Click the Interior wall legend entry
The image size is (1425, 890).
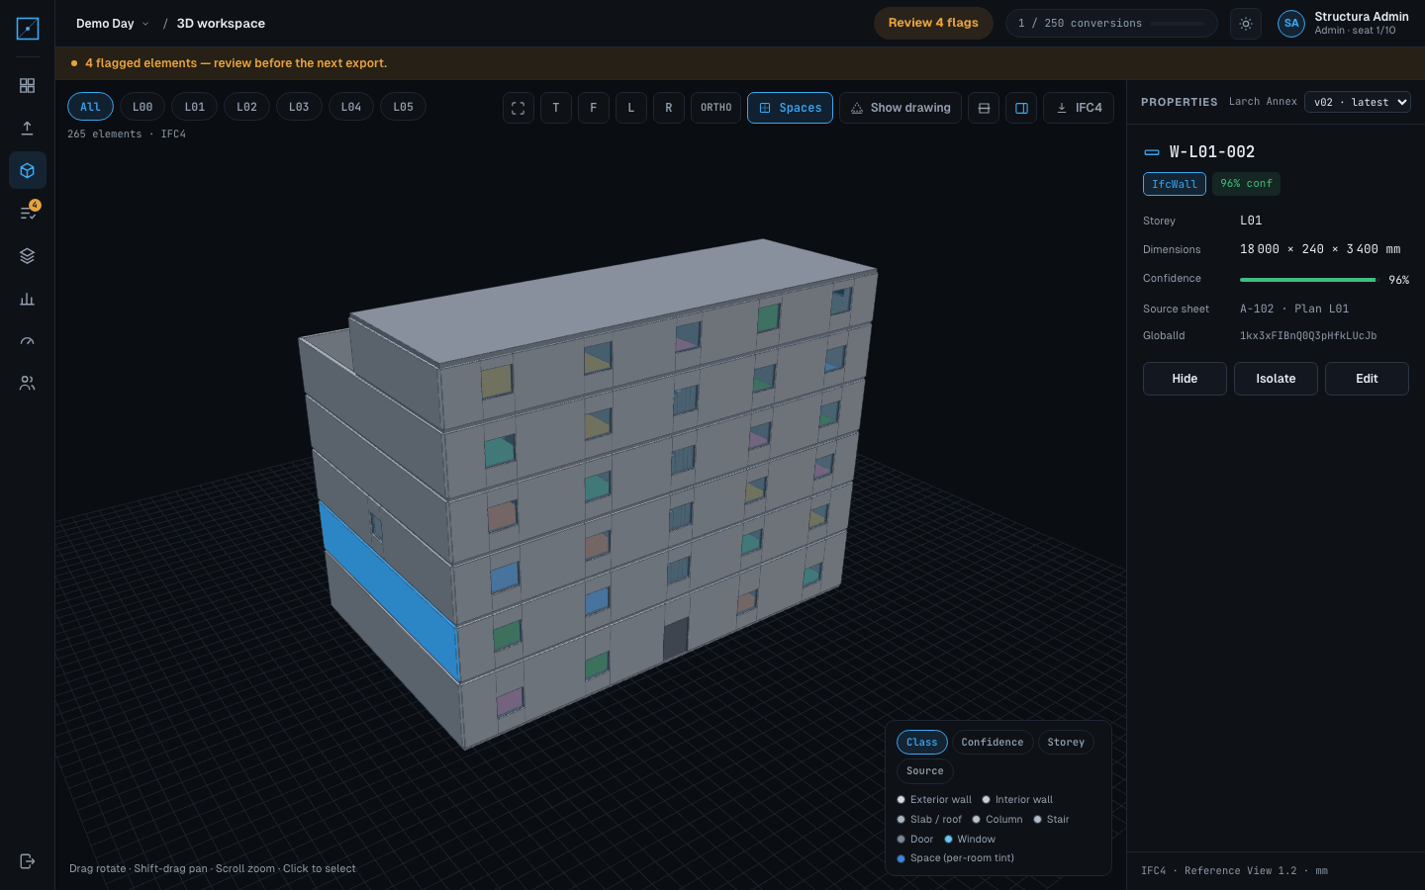[x=1017, y=800]
